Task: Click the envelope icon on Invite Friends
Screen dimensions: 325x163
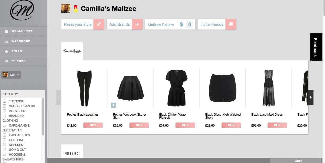Action: pyautogui.click(x=231, y=24)
